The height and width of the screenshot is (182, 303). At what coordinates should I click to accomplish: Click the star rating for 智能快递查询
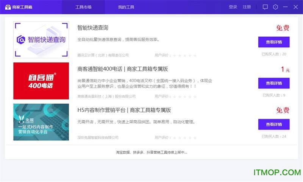[x=185, y=55]
